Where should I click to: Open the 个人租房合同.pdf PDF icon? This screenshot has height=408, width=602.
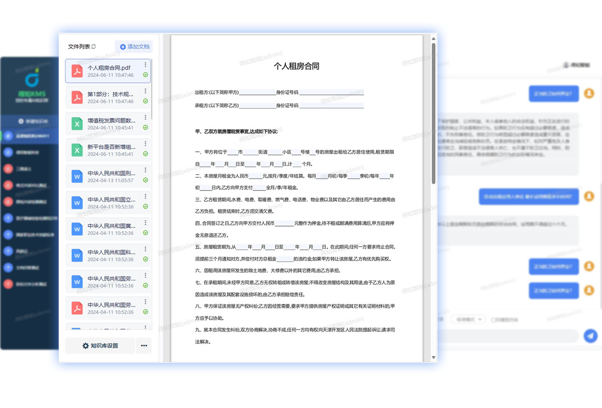pyautogui.click(x=77, y=71)
